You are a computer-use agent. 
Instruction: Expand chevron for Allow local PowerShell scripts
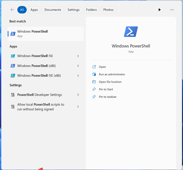[x=78, y=107]
